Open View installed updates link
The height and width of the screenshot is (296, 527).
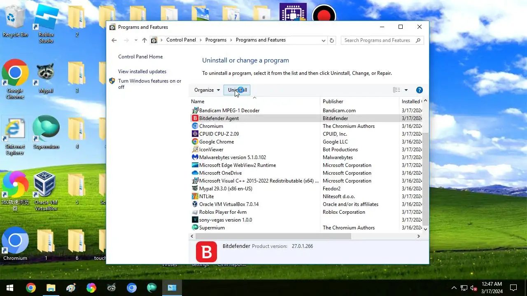click(x=142, y=72)
